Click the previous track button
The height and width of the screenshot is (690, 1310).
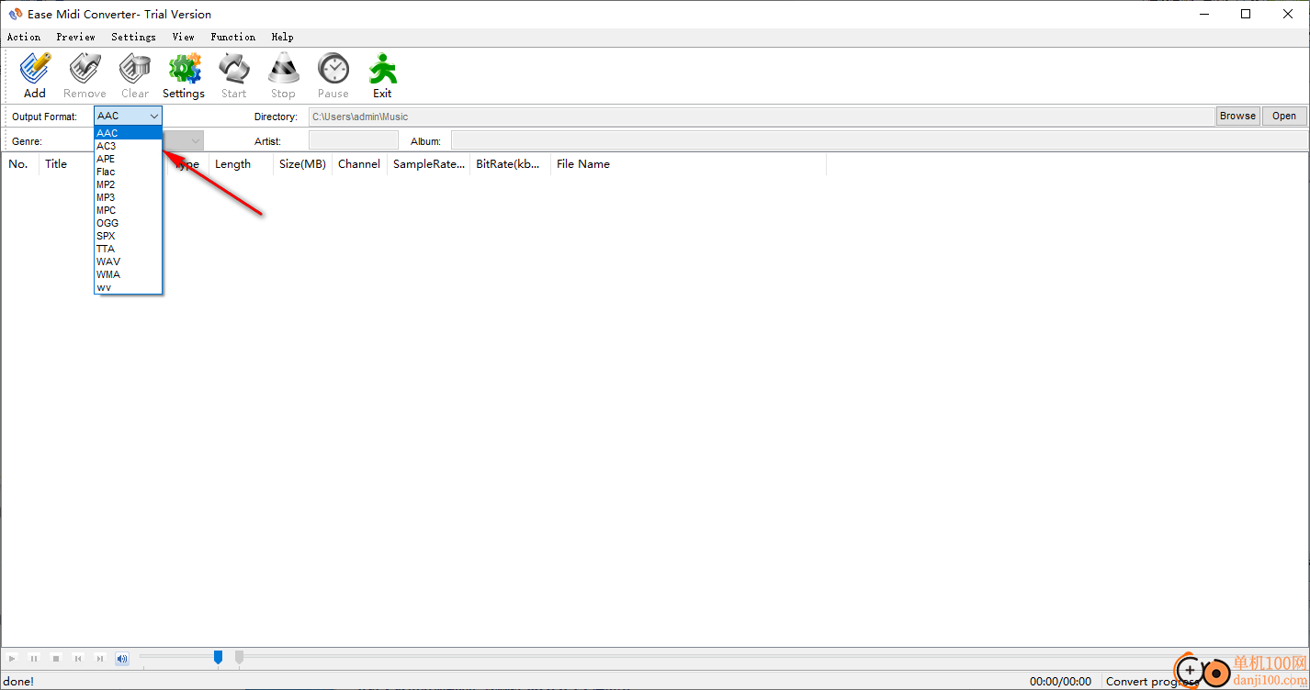(x=78, y=658)
